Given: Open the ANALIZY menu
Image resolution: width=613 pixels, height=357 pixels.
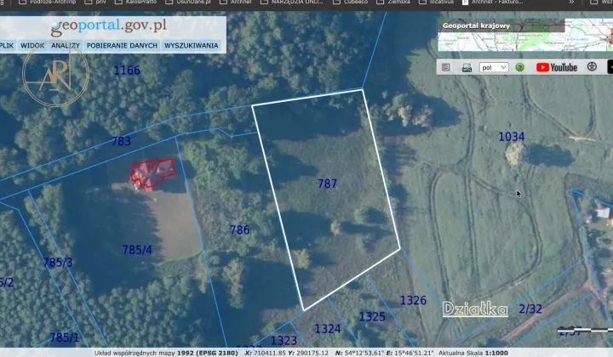Looking at the screenshot, I should click(66, 46).
